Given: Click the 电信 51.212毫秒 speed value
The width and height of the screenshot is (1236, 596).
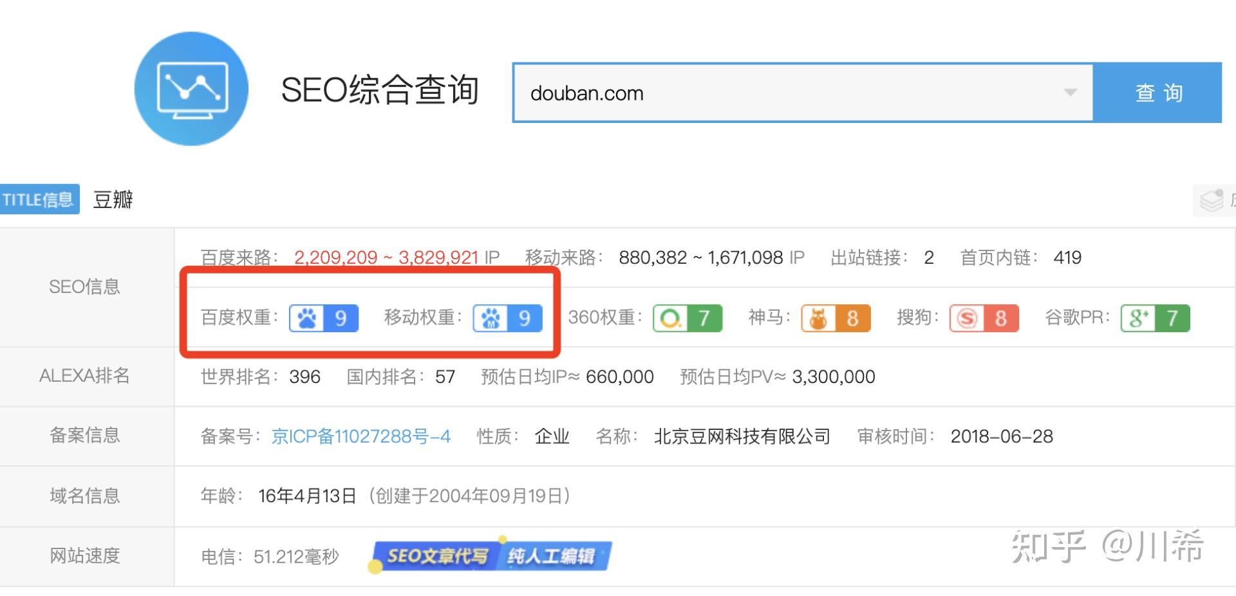Looking at the screenshot, I should (x=296, y=556).
